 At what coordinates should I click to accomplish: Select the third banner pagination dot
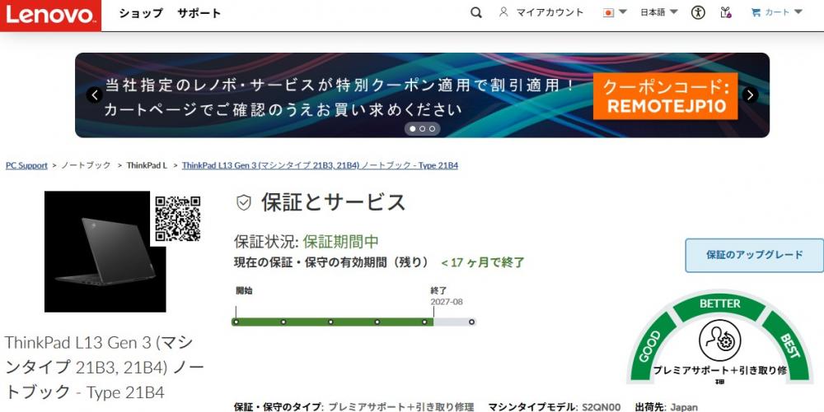pyautogui.click(x=432, y=128)
